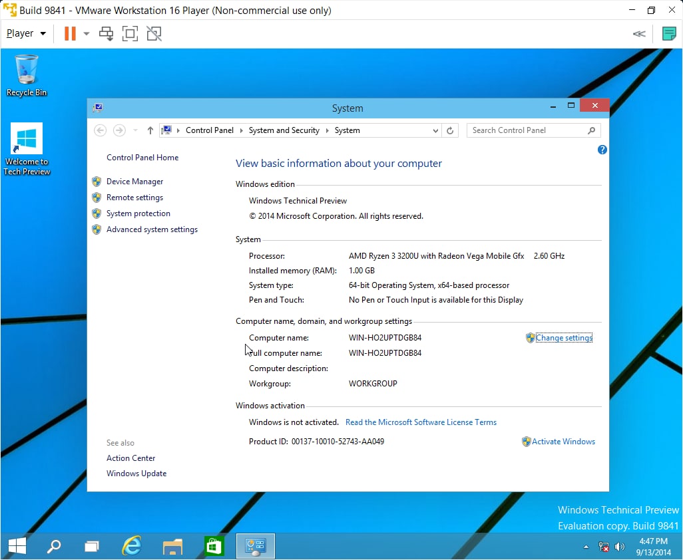The image size is (683, 560).
Task: Open Windows Update under See also
Action: tap(136, 474)
